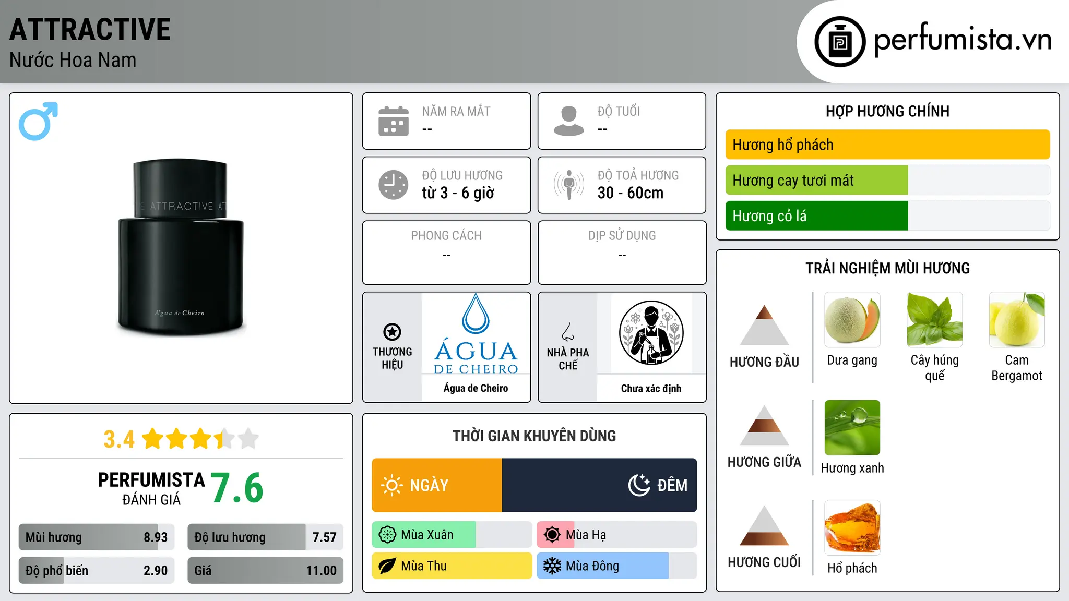Click the Độ tuổi label
Viewport: 1069px width, 601px height.
coord(619,111)
